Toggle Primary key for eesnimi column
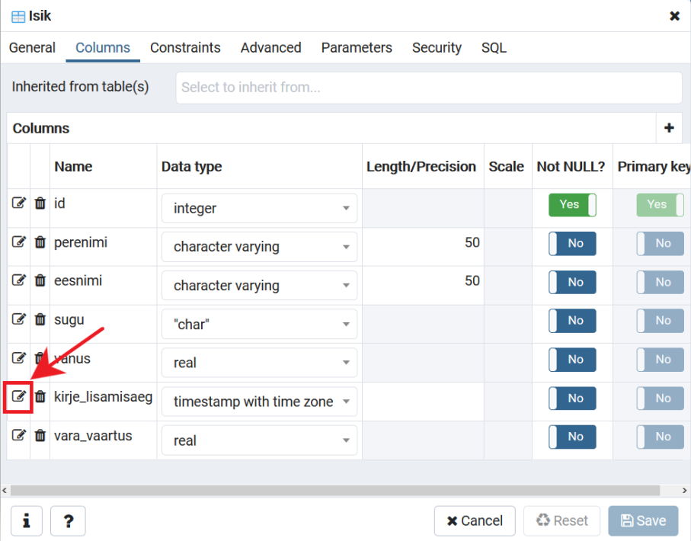Screen dimensions: 691x541 pos(661,282)
